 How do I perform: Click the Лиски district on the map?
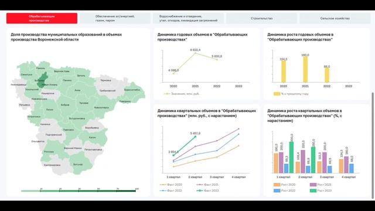pos(49,110)
